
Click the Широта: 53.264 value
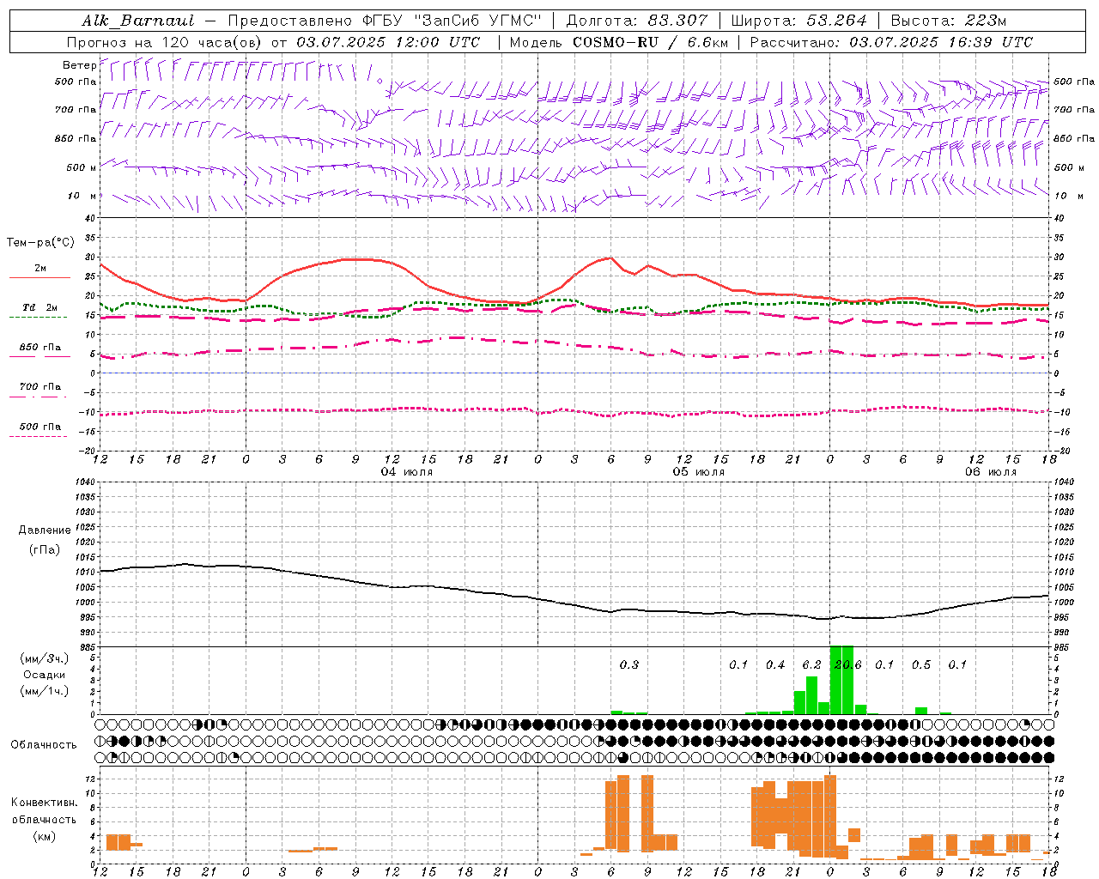798,21
